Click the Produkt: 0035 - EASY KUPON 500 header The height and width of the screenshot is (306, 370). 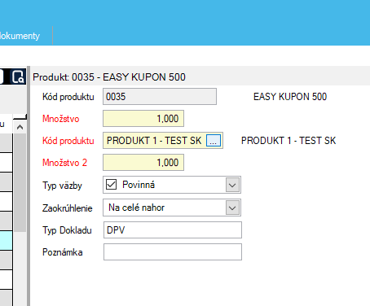pos(109,77)
